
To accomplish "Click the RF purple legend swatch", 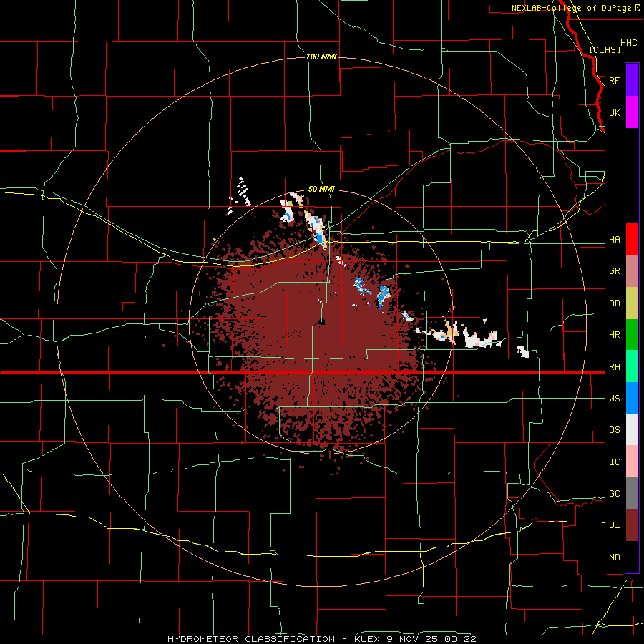I will [x=632, y=80].
